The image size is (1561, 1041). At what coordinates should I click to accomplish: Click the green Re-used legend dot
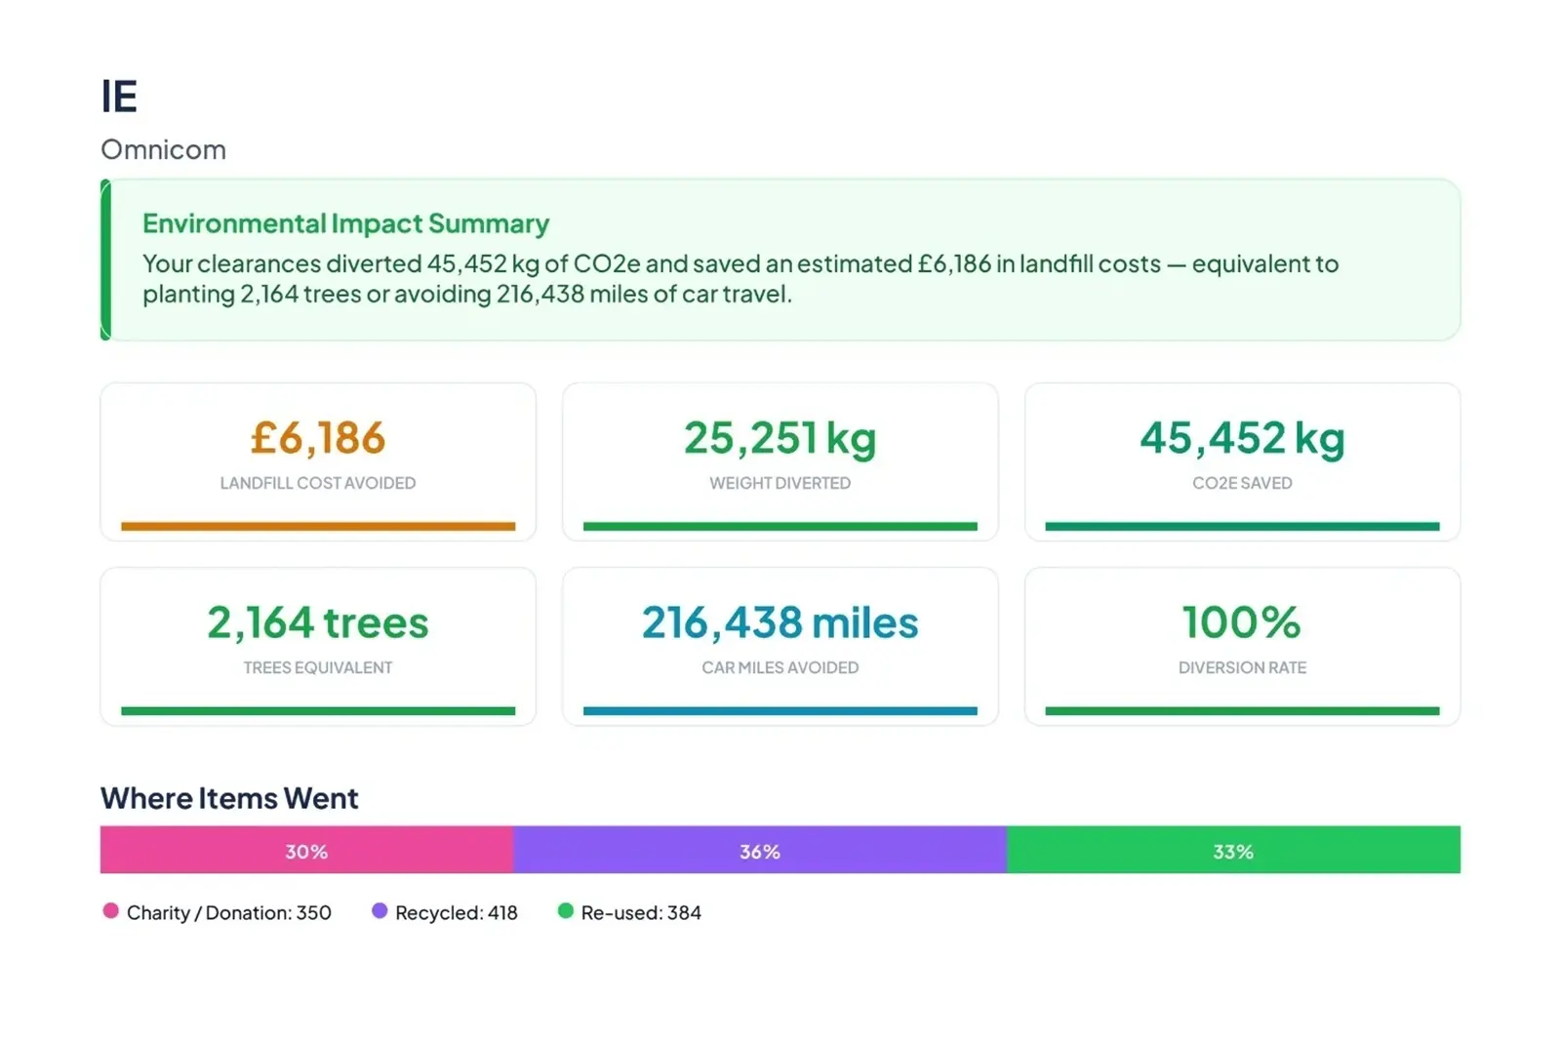[x=565, y=911]
